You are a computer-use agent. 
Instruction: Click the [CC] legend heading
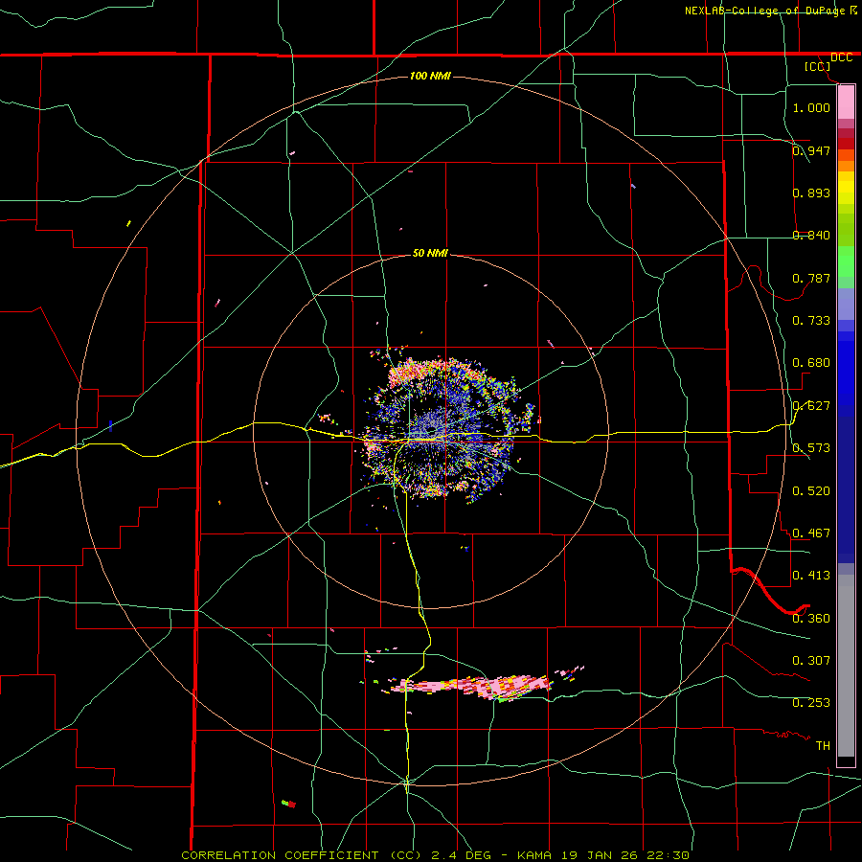[x=818, y=66]
